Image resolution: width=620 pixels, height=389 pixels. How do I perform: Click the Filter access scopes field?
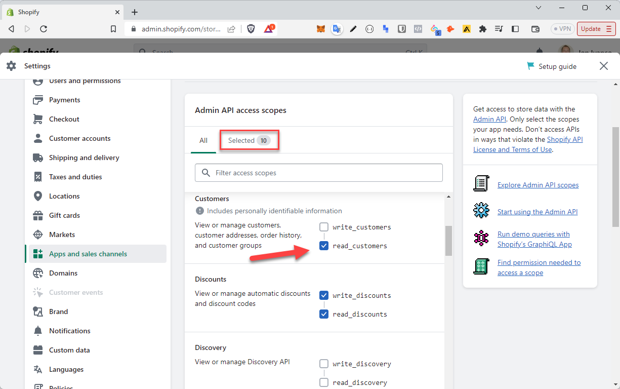319,173
